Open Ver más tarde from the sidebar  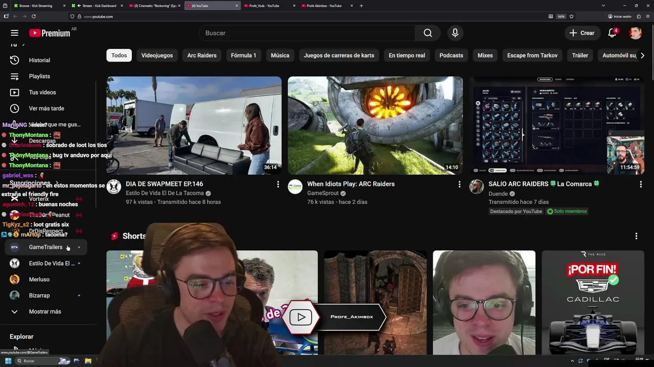[x=46, y=109]
